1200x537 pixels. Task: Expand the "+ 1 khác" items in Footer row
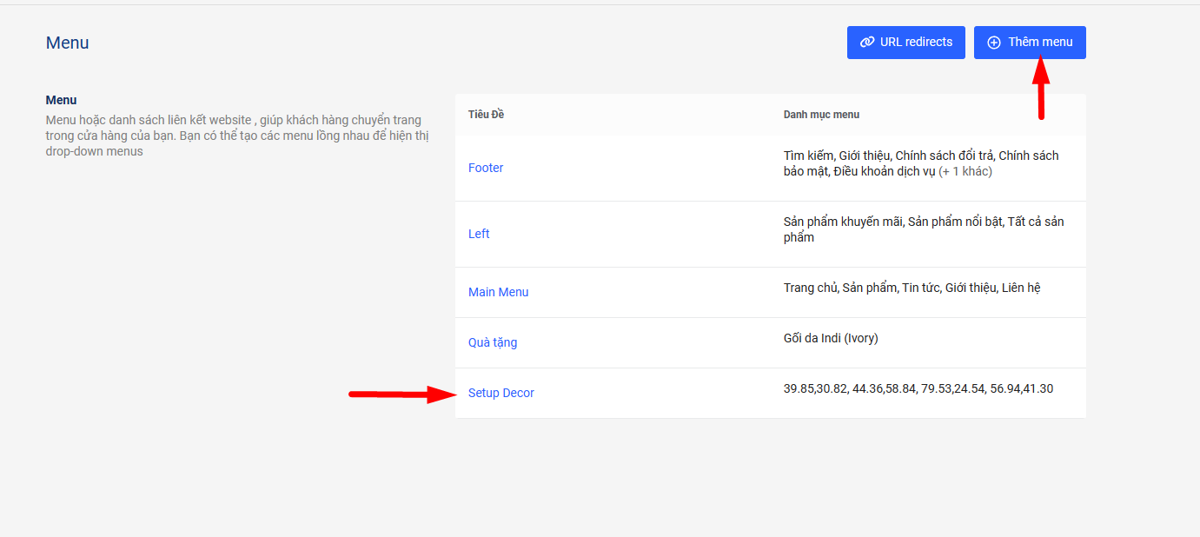965,171
